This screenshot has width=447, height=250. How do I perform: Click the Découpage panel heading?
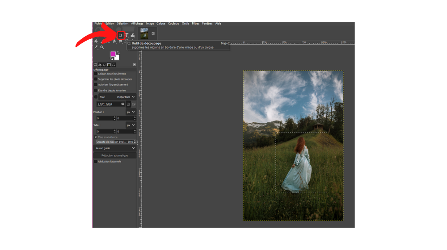click(x=101, y=70)
